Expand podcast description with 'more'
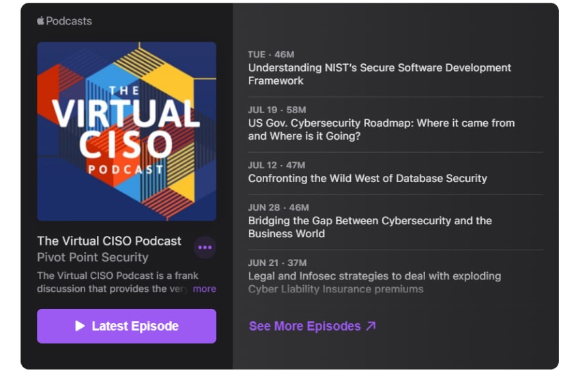Screen dimensions: 576x375 204,289
